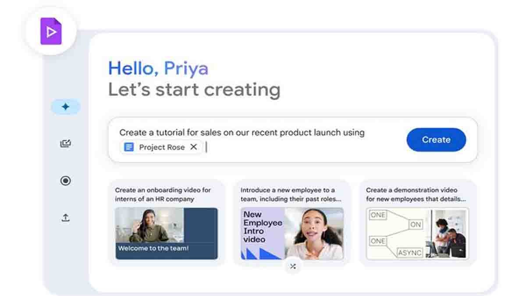Image resolution: width=526 pixels, height=296 pixels.
Task: Click the Hello, Priya greeting text
Action: pos(158,68)
